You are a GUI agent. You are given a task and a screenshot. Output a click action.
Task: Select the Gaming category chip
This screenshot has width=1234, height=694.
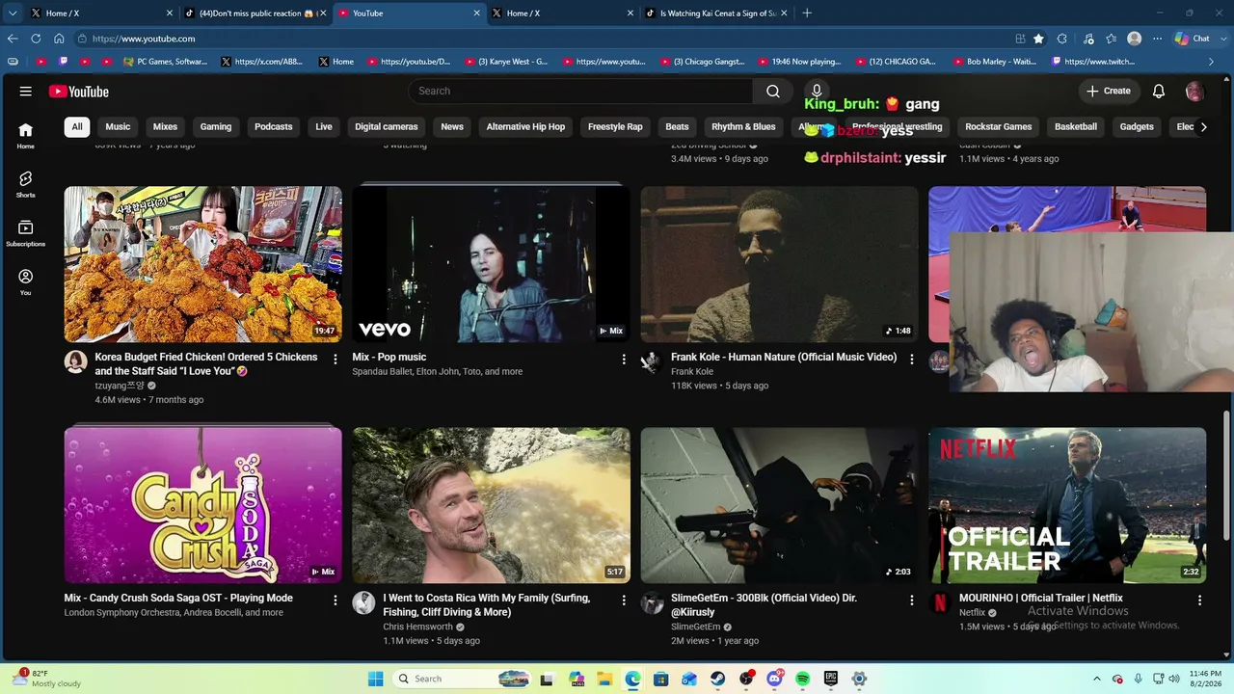[216, 126]
